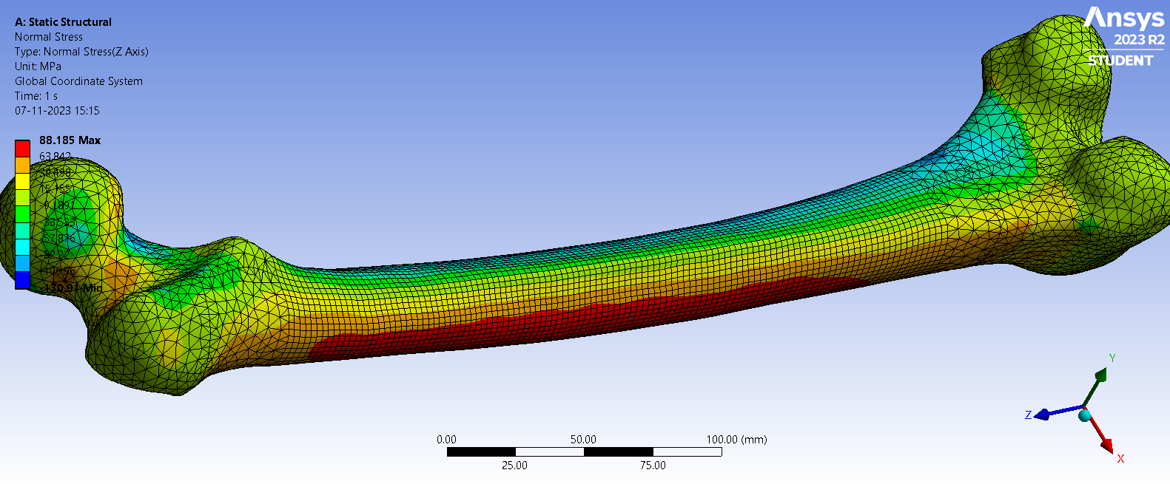Click the 'Type: Normal Stress(Z Axis)' label
Screen dimensions: 1170x484
tap(81, 52)
